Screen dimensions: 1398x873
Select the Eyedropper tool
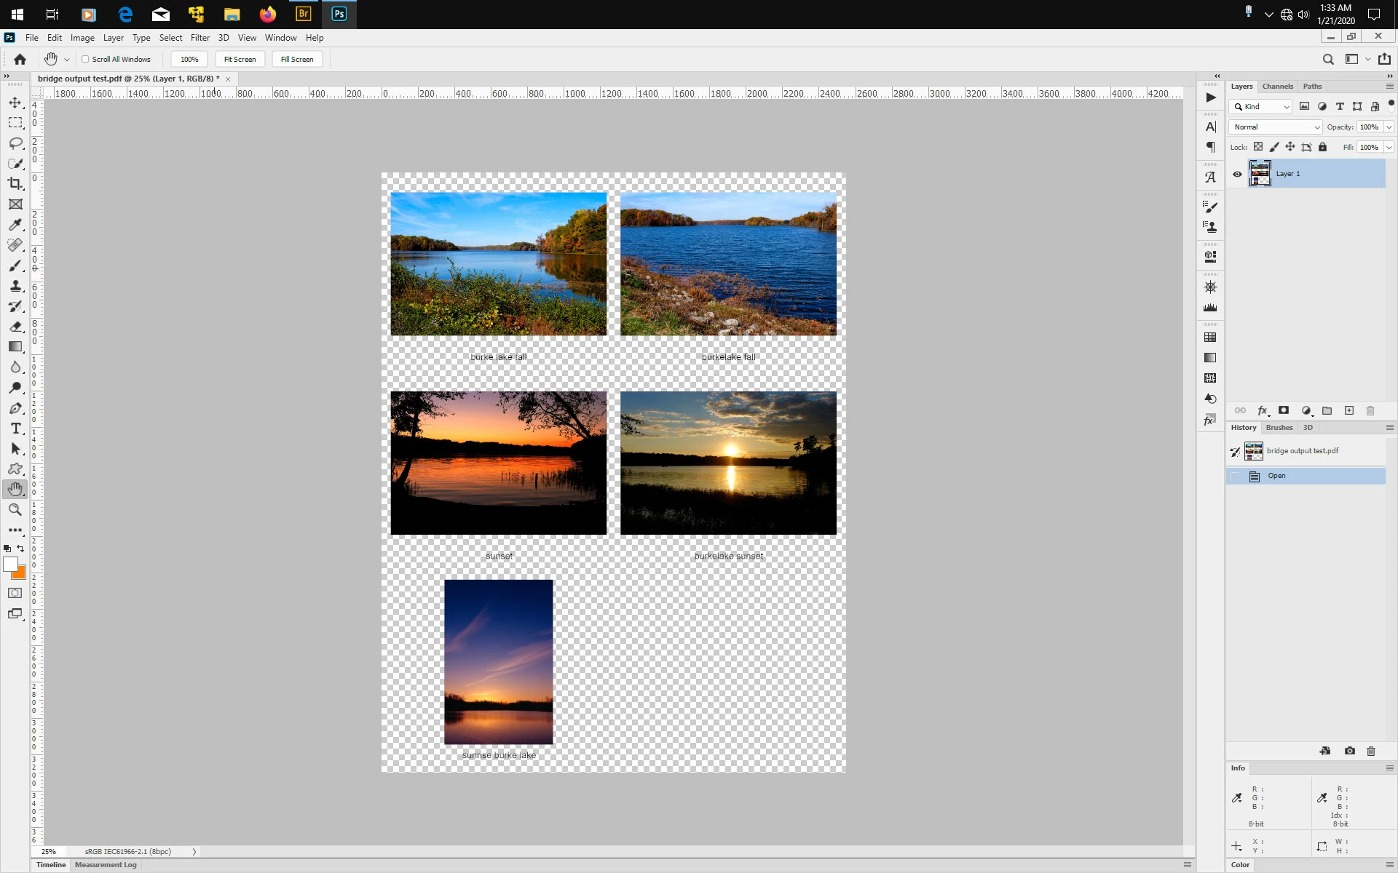click(15, 225)
